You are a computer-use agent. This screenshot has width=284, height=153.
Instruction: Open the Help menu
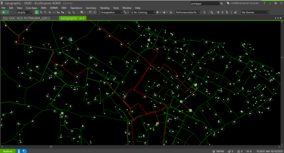(138, 8)
